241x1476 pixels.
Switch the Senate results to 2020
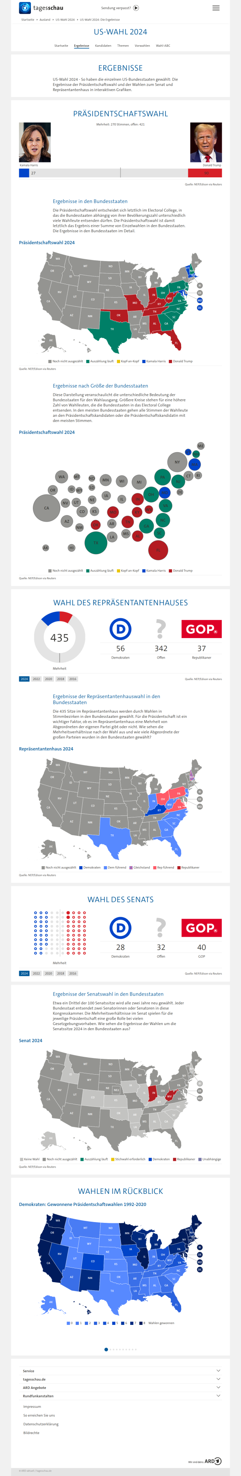(x=49, y=973)
